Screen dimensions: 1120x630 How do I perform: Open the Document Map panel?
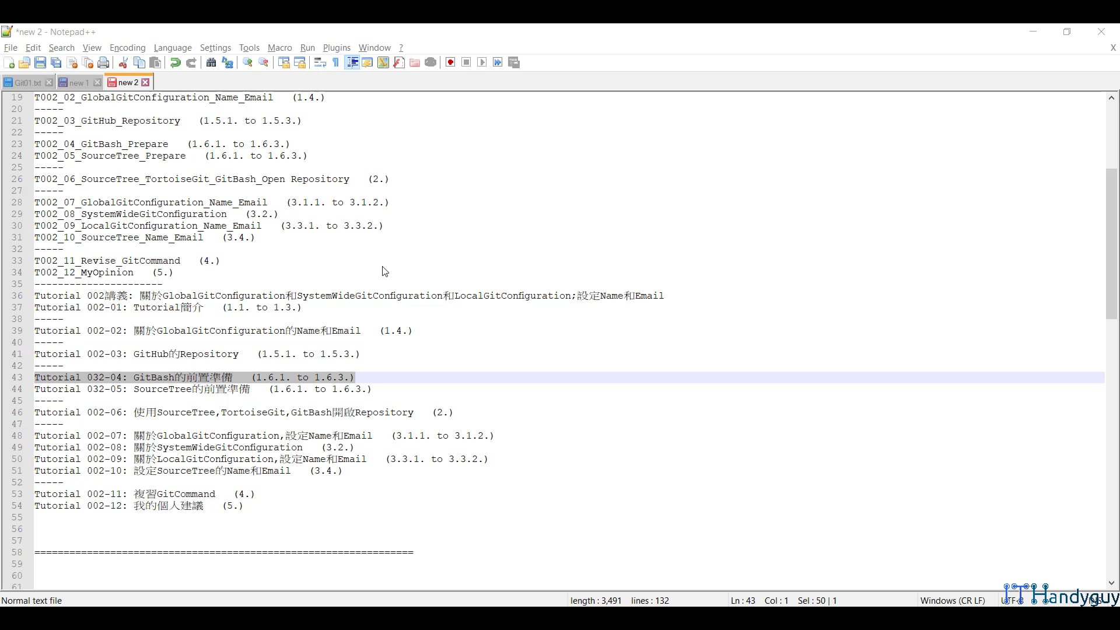(x=383, y=62)
